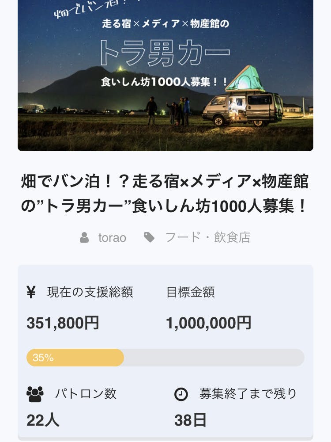The width and height of the screenshot is (331, 442).
Task: Click the patrons group icon
Action: (35, 394)
